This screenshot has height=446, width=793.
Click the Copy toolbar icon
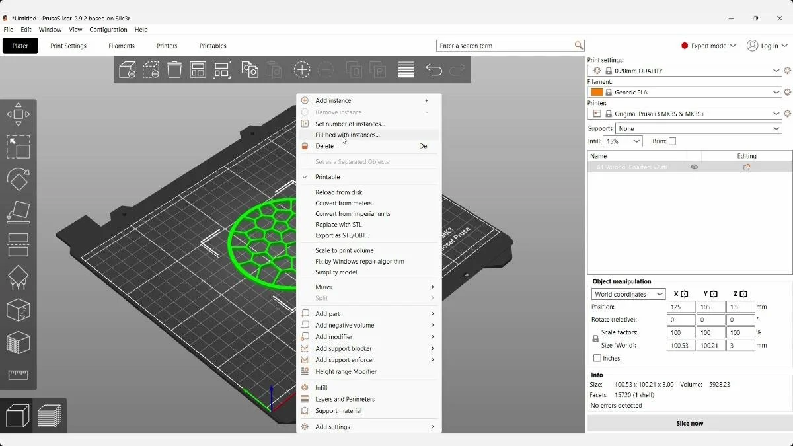pyautogui.click(x=250, y=69)
